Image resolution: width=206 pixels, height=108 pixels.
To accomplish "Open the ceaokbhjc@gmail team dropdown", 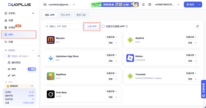I will 59,5.
